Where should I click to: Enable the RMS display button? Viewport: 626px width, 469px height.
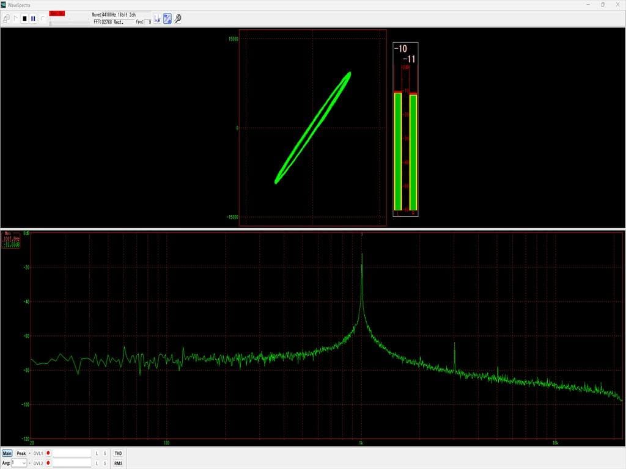coord(118,463)
